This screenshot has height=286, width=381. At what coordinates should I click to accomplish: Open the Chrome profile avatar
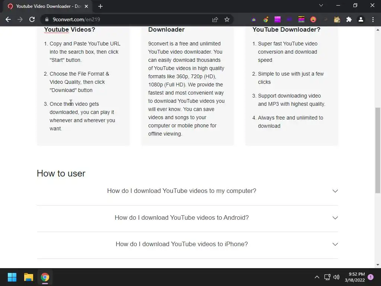tap(361, 19)
